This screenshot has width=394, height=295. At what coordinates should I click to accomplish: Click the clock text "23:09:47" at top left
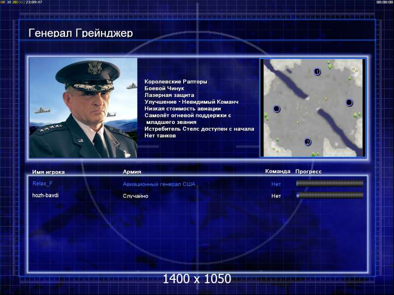[34, 2]
